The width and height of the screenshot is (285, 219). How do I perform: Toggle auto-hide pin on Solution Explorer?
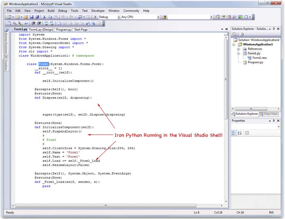pyautogui.click(x=274, y=29)
